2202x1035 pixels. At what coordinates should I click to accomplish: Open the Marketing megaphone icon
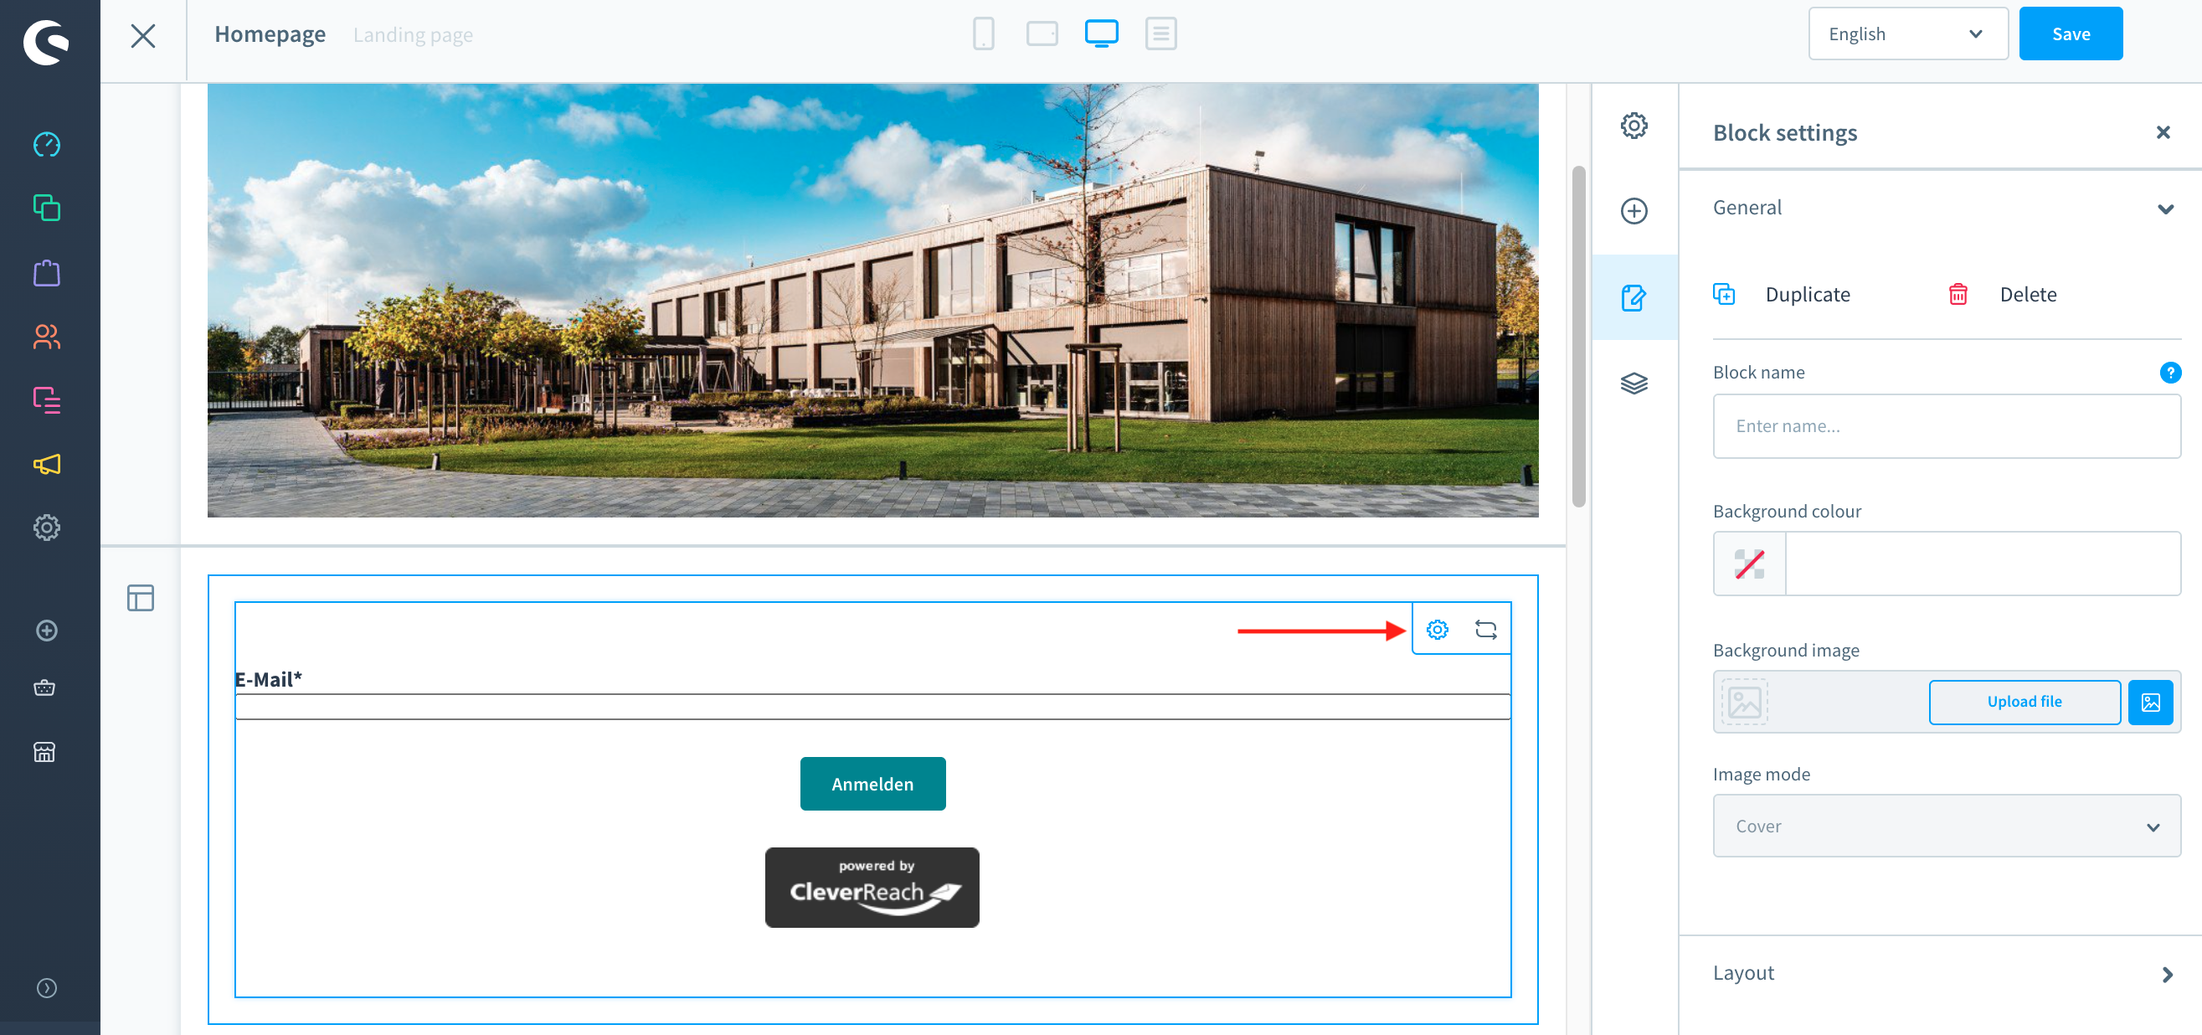[x=46, y=464]
